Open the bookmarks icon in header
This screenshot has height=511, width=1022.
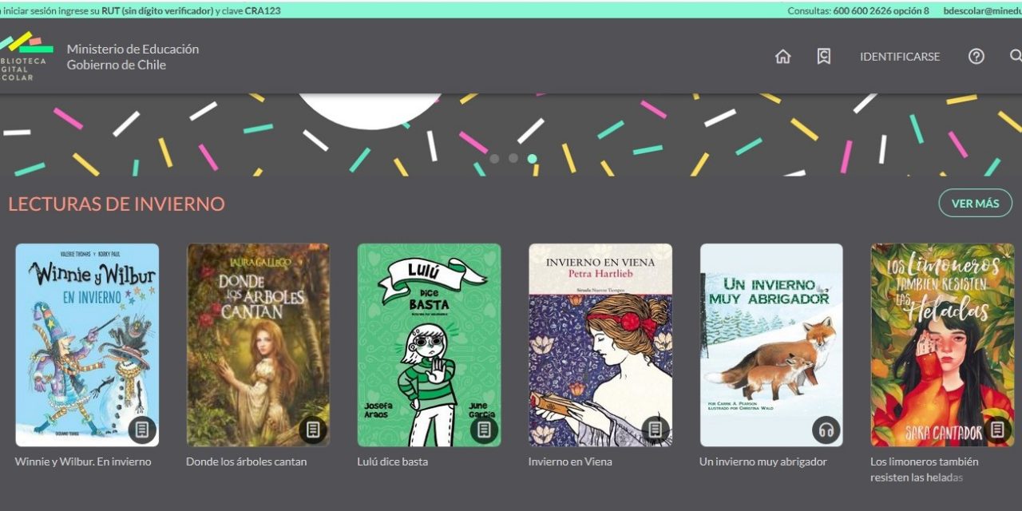click(824, 57)
